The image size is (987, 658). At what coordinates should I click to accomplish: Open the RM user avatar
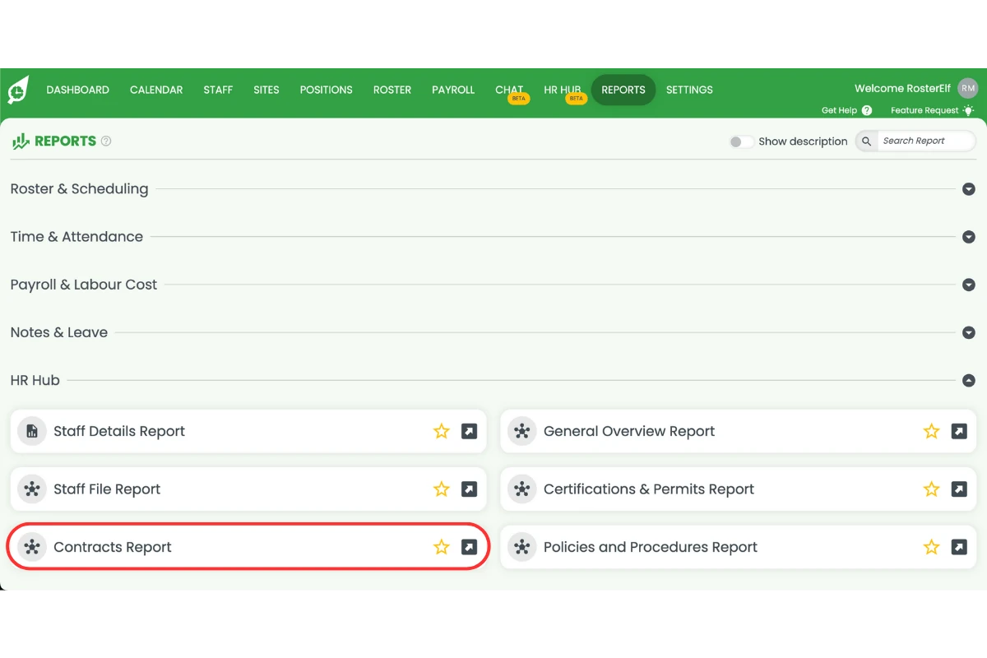tap(968, 89)
